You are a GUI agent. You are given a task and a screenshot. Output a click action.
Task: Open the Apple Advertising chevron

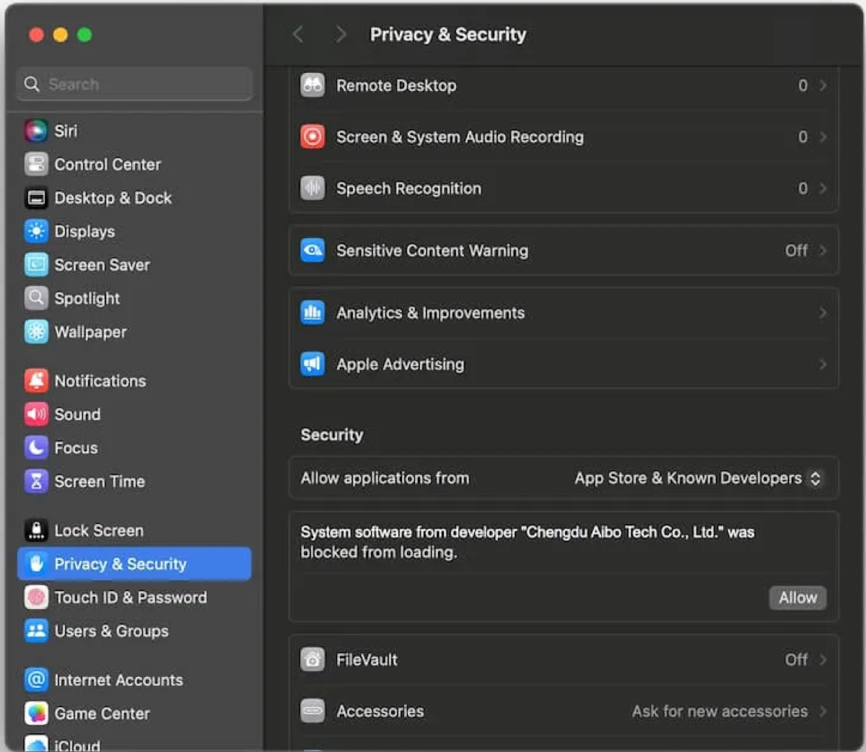(x=823, y=364)
